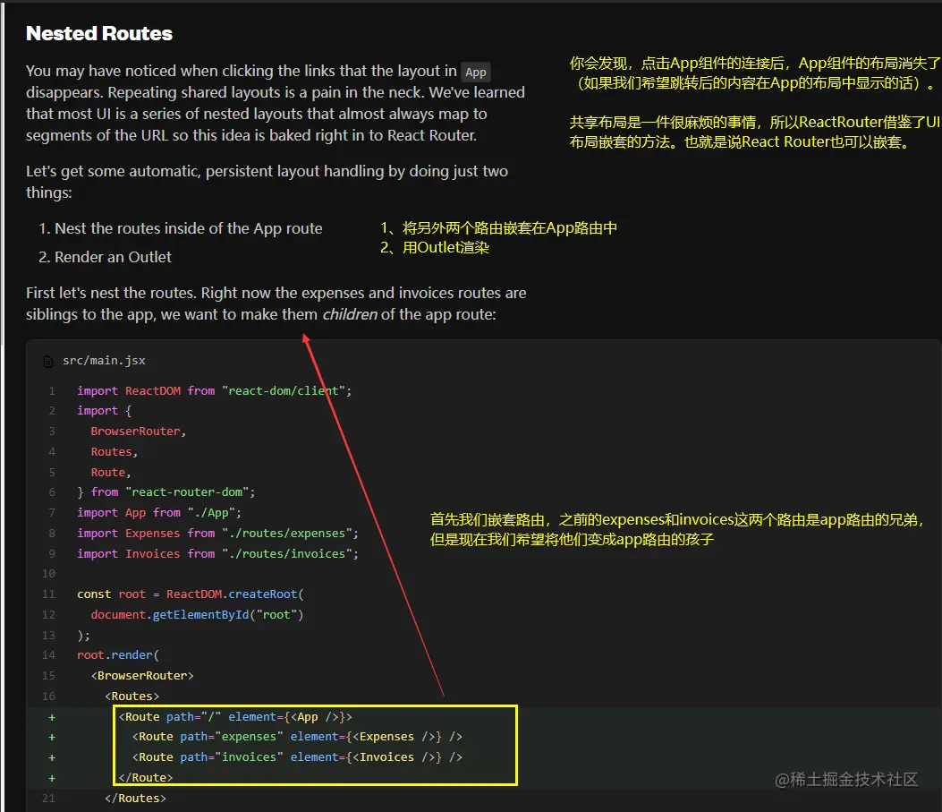Screen dimensions: 942x812
Task: Click the src/main.jsx file name
Action: pyautogui.click(x=104, y=361)
